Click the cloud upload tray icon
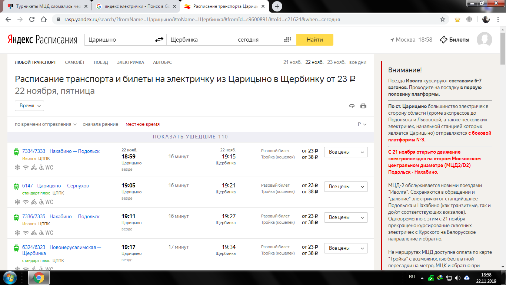506x285 pixels. (467, 278)
